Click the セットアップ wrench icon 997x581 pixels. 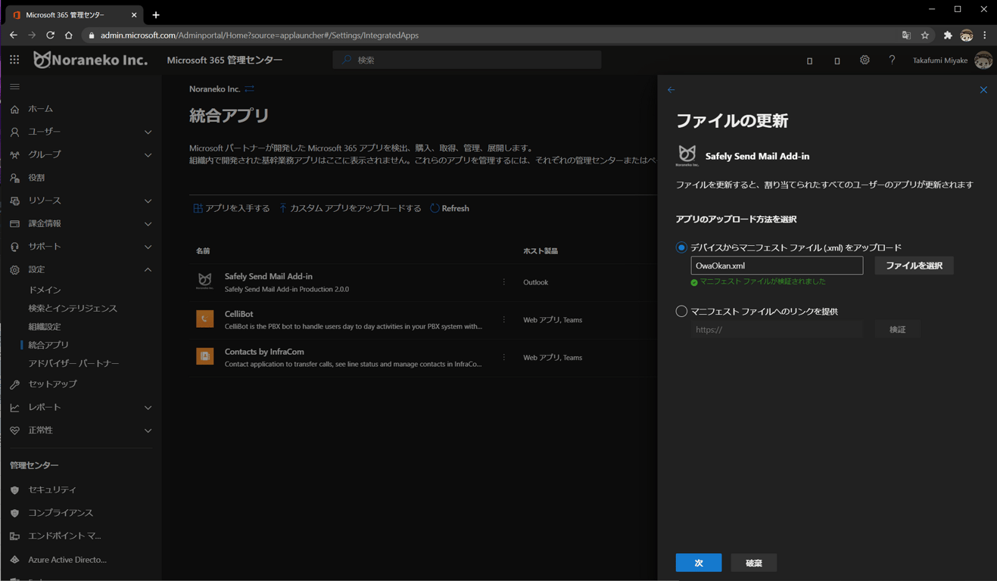(x=14, y=384)
